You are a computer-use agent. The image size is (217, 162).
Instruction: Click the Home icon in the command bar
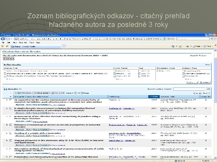pyautogui.click(x=173, y=46)
